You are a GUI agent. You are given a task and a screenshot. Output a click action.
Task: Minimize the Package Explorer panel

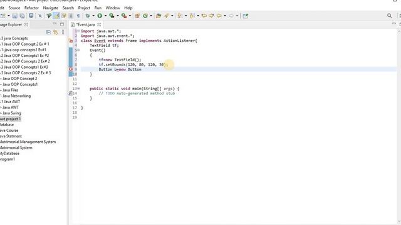[x=55, y=24]
